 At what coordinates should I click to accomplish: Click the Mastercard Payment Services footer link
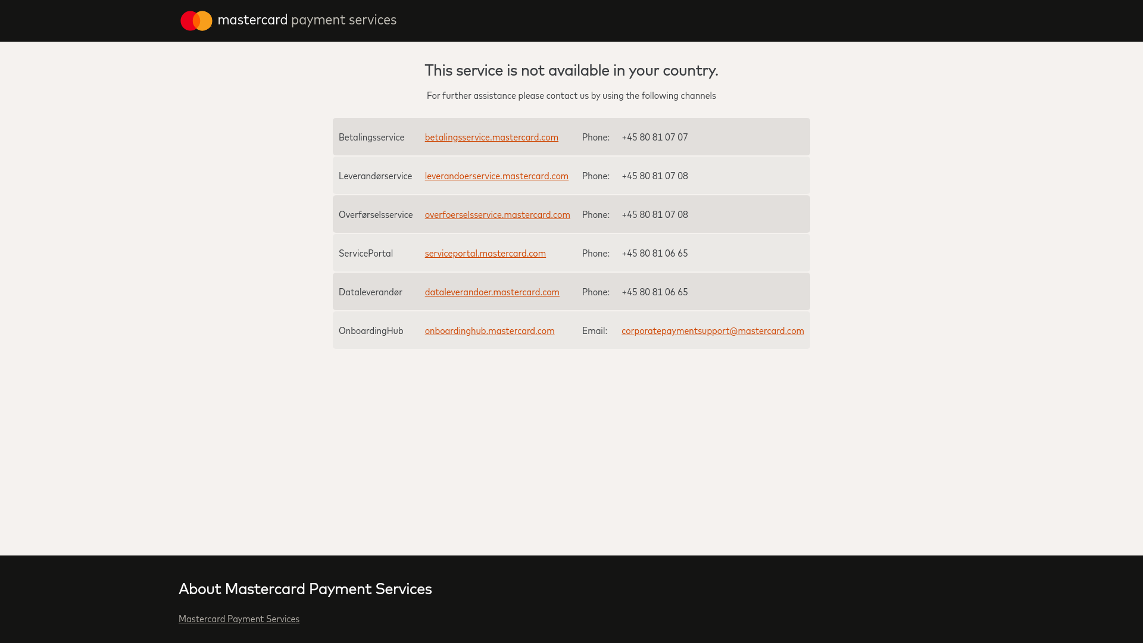239,619
